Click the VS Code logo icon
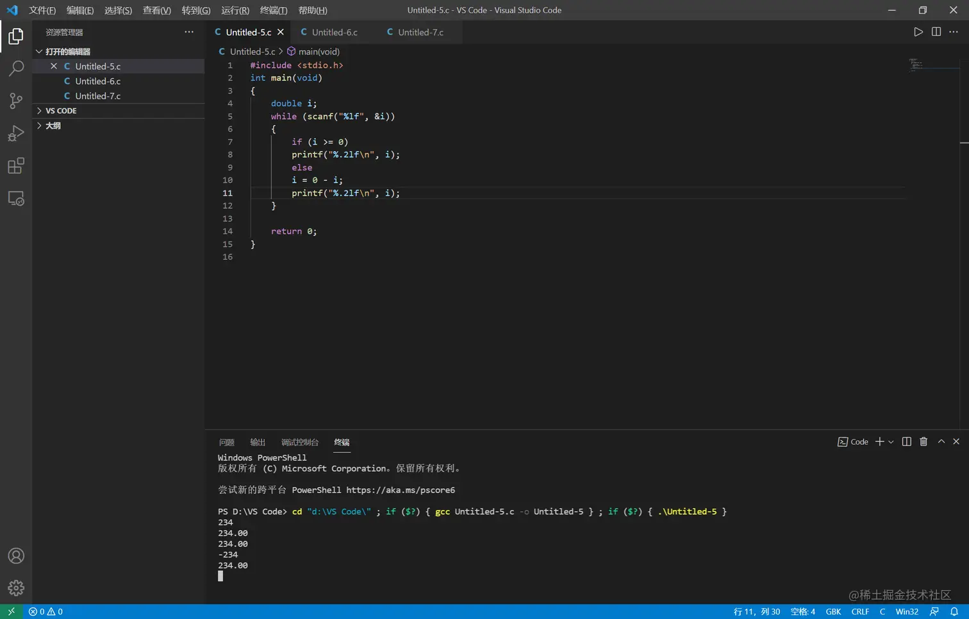Viewport: 969px width, 619px height. point(12,10)
